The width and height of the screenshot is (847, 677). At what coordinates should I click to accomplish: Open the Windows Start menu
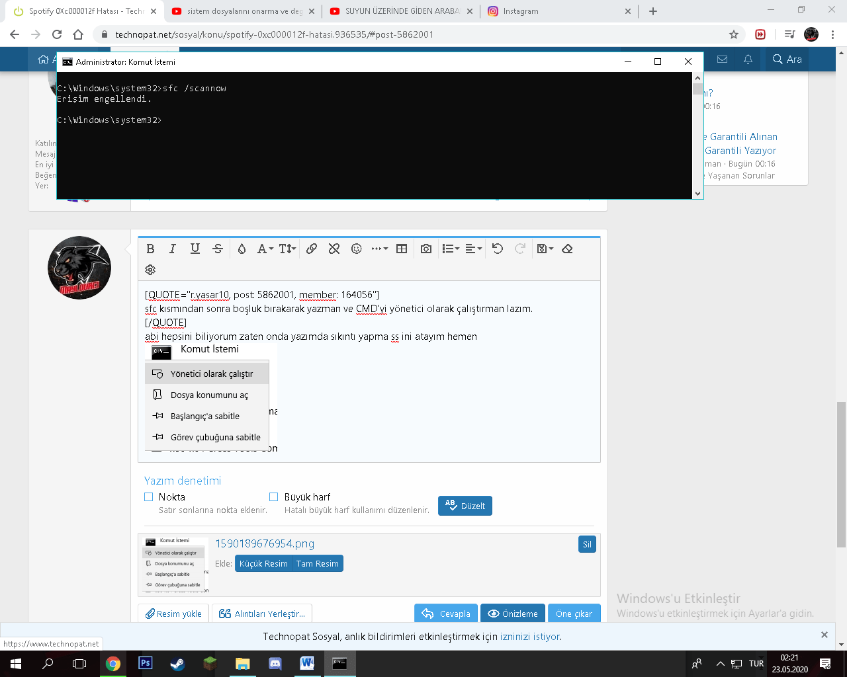tap(16, 663)
